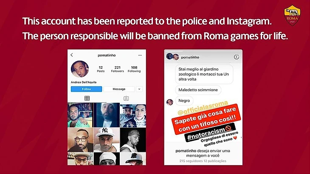The height and width of the screenshot is (174, 310).
Task: Click the chat header avatar pair
Action: click(x=172, y=57)
